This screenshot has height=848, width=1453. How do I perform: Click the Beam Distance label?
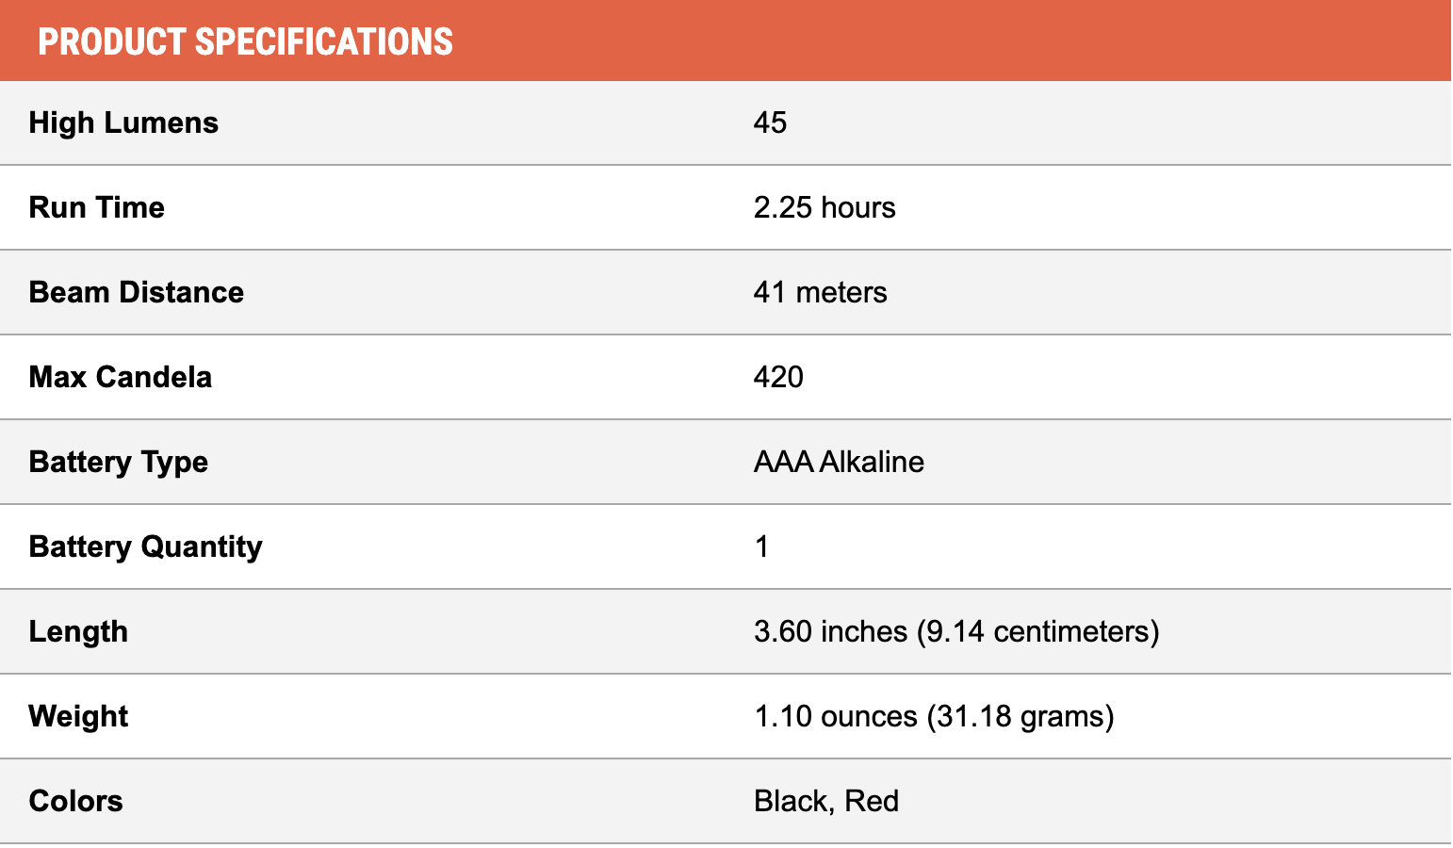pyautogui.click(x=136, y=292)
